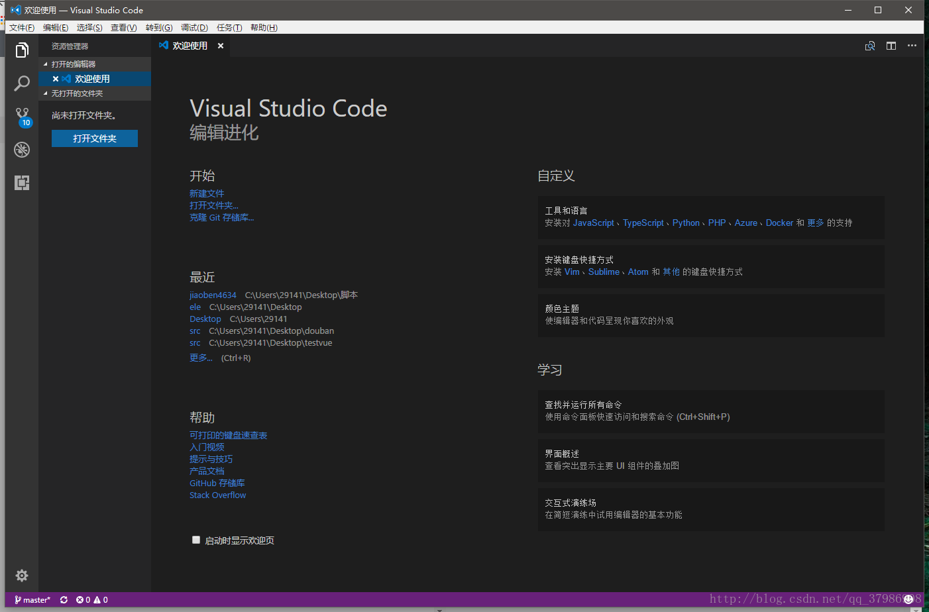Open Source Control view with badge 10
The height and width of the screenshot is (612, 929).
tap(23, 117)
